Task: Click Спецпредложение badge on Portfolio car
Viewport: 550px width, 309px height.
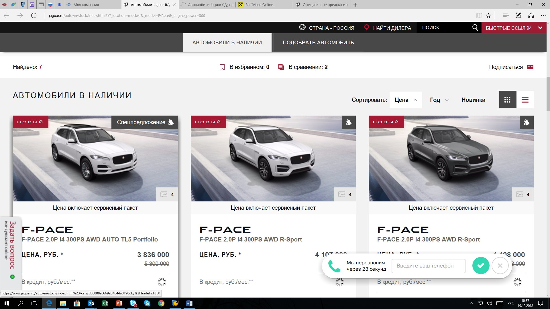Action: [145, 122]
